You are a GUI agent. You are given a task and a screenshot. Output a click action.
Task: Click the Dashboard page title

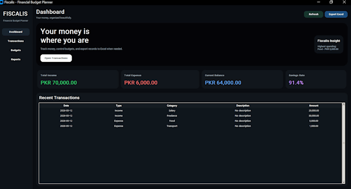click(x=50, y=12)
